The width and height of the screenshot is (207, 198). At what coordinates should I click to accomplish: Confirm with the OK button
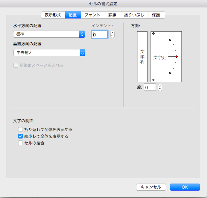pos(185,187)
